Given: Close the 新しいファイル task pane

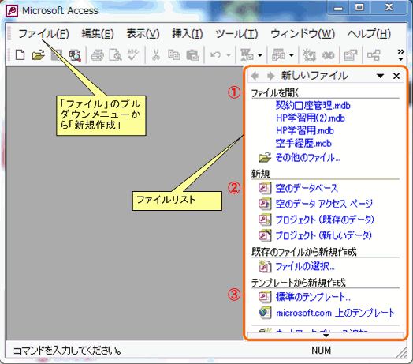Looking at the screenshot, I should pos(396,76).
